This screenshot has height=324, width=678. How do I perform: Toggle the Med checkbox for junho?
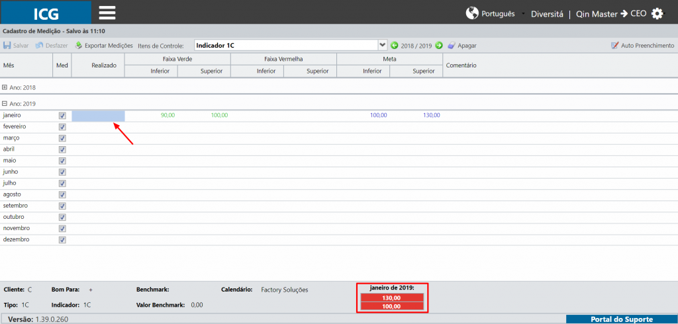coord(62,172)
